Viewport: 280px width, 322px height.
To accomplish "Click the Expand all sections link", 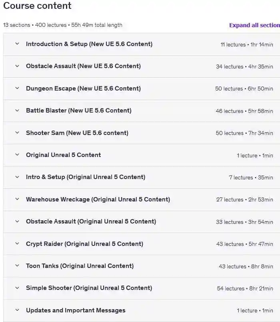I will (x=254, y=25).
